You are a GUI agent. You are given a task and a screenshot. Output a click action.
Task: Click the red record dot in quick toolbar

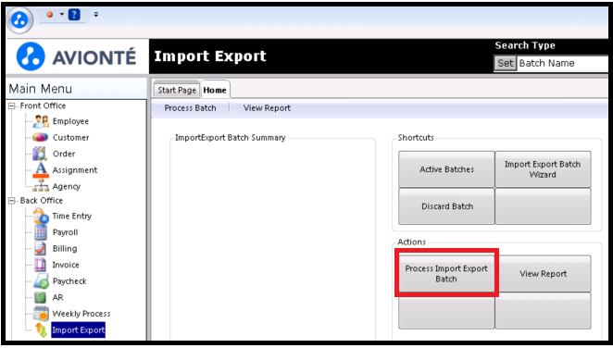[x=50, y=15]
